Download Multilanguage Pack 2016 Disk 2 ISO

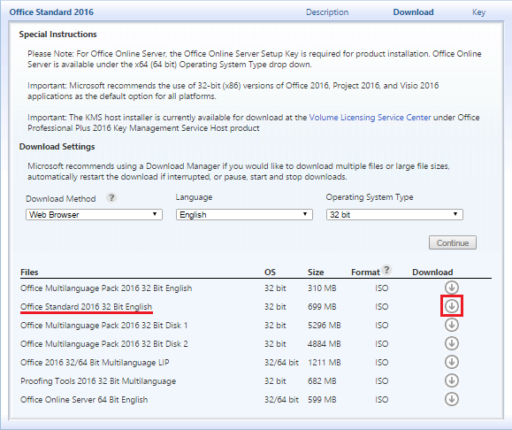tap(452, 343)
